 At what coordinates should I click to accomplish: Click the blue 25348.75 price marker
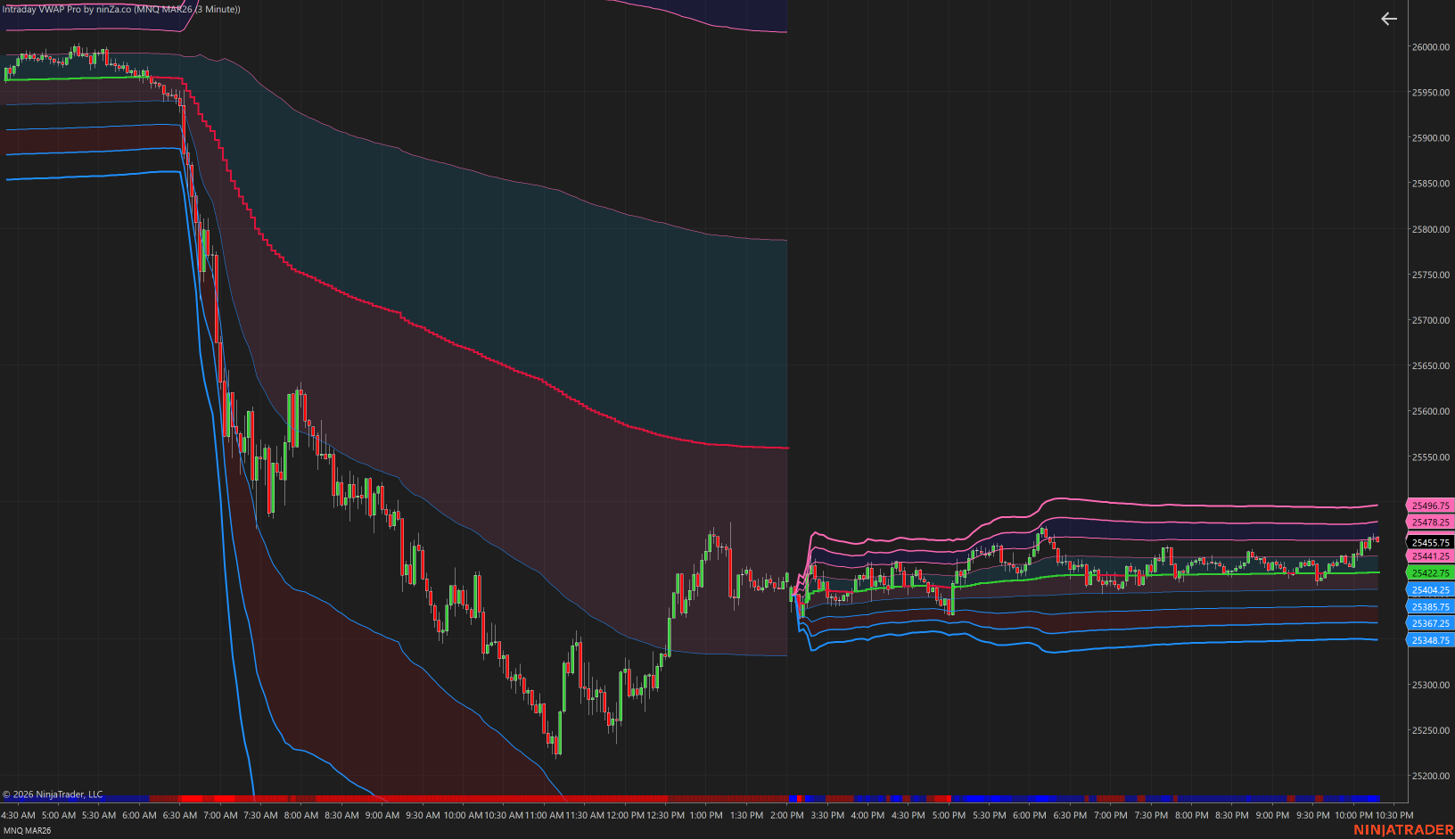coord(1430,641)
